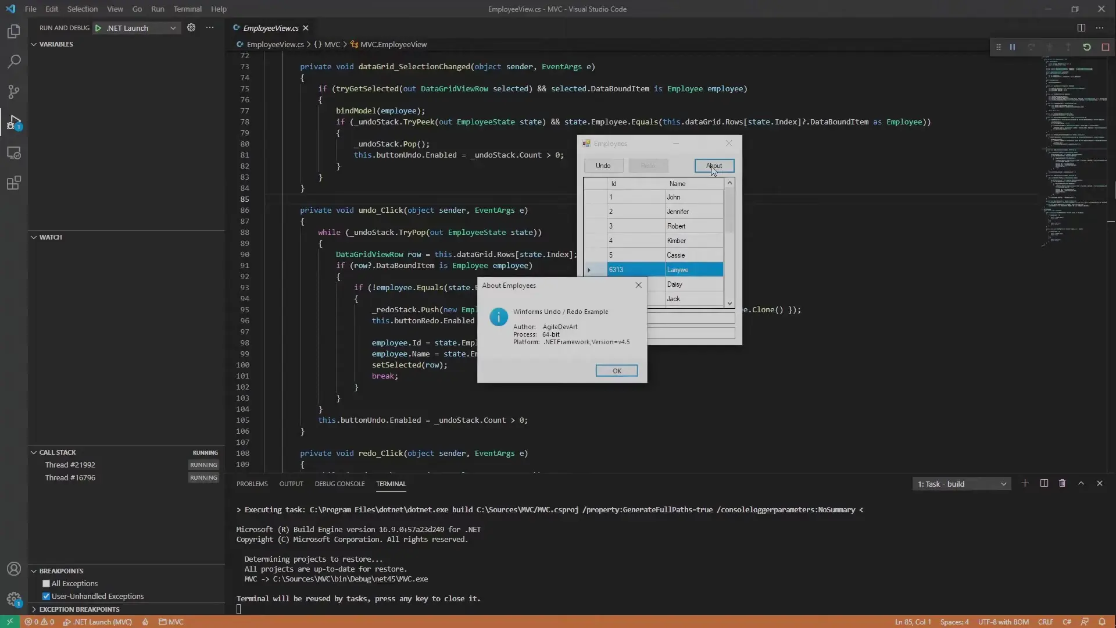Open the Explorer view in activity bar
Image resolution: width=1116 pixels, height=628 pixels.
point(14,31)
